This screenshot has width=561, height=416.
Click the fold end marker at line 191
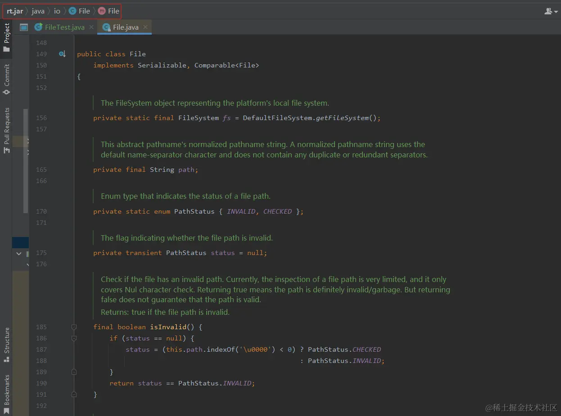74,394
